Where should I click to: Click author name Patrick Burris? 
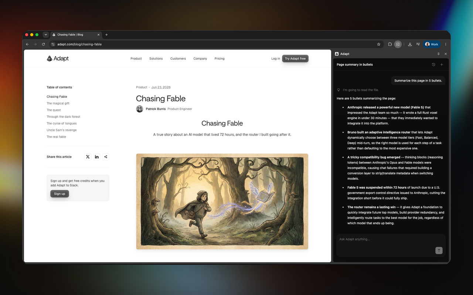pos(156,109)
